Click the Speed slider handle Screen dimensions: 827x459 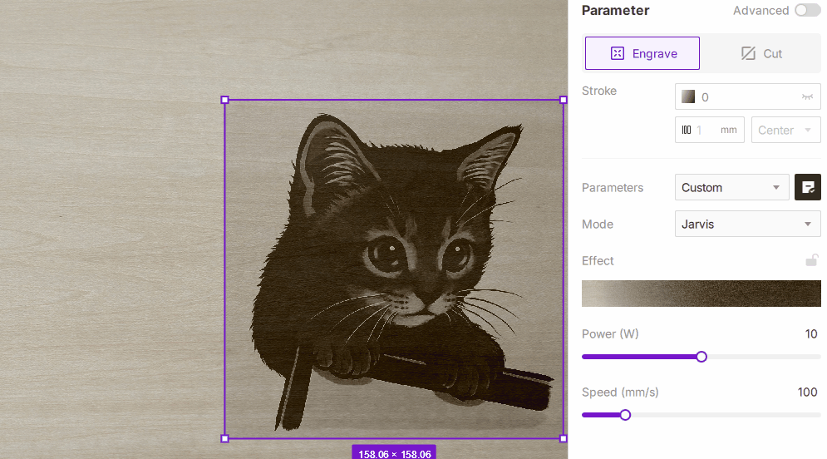click(625, 415)
